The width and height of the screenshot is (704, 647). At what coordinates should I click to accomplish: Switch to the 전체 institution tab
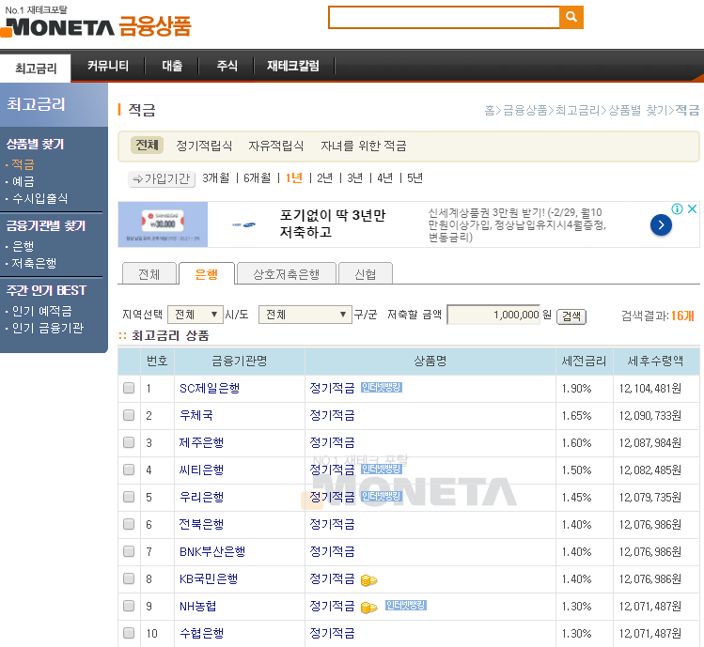pyautogui.click(x=149, y=273)
